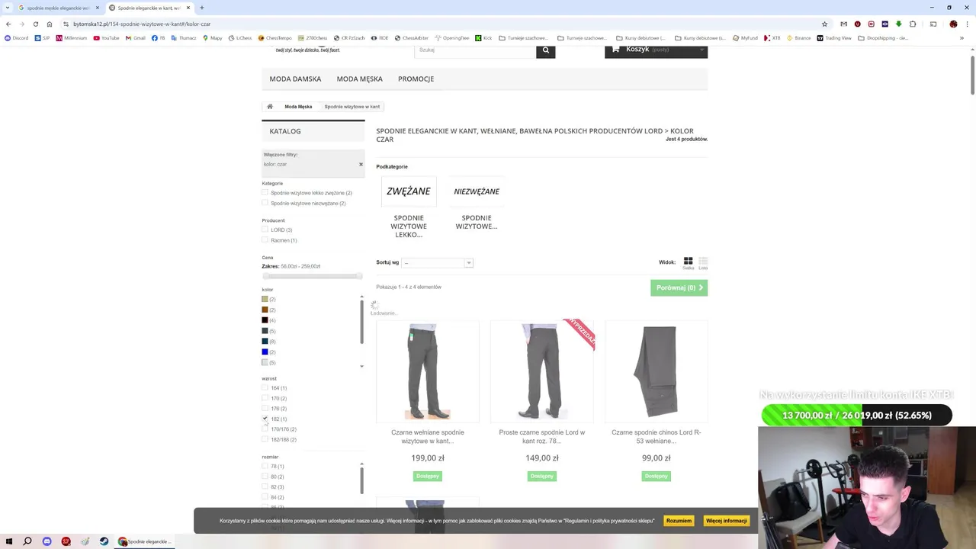Open the Windows Start menu

(x=9, y=541)
